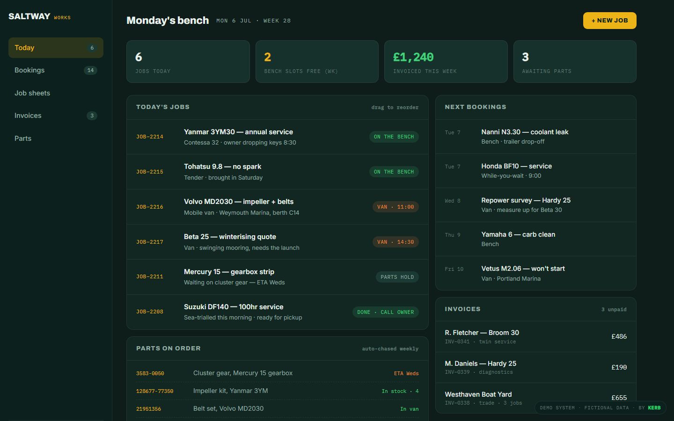
Task: Click the Parts On Order heading
Action: tap(168, 348)
